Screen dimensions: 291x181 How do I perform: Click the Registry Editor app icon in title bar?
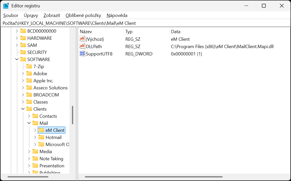tap(6, 6)
